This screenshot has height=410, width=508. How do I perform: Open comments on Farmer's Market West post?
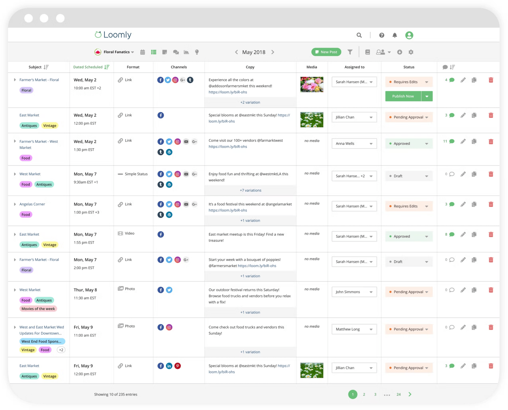[x=452, y=141]
